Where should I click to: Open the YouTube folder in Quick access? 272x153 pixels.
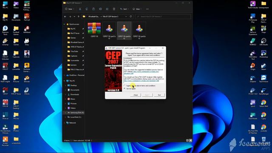point(74,51)
